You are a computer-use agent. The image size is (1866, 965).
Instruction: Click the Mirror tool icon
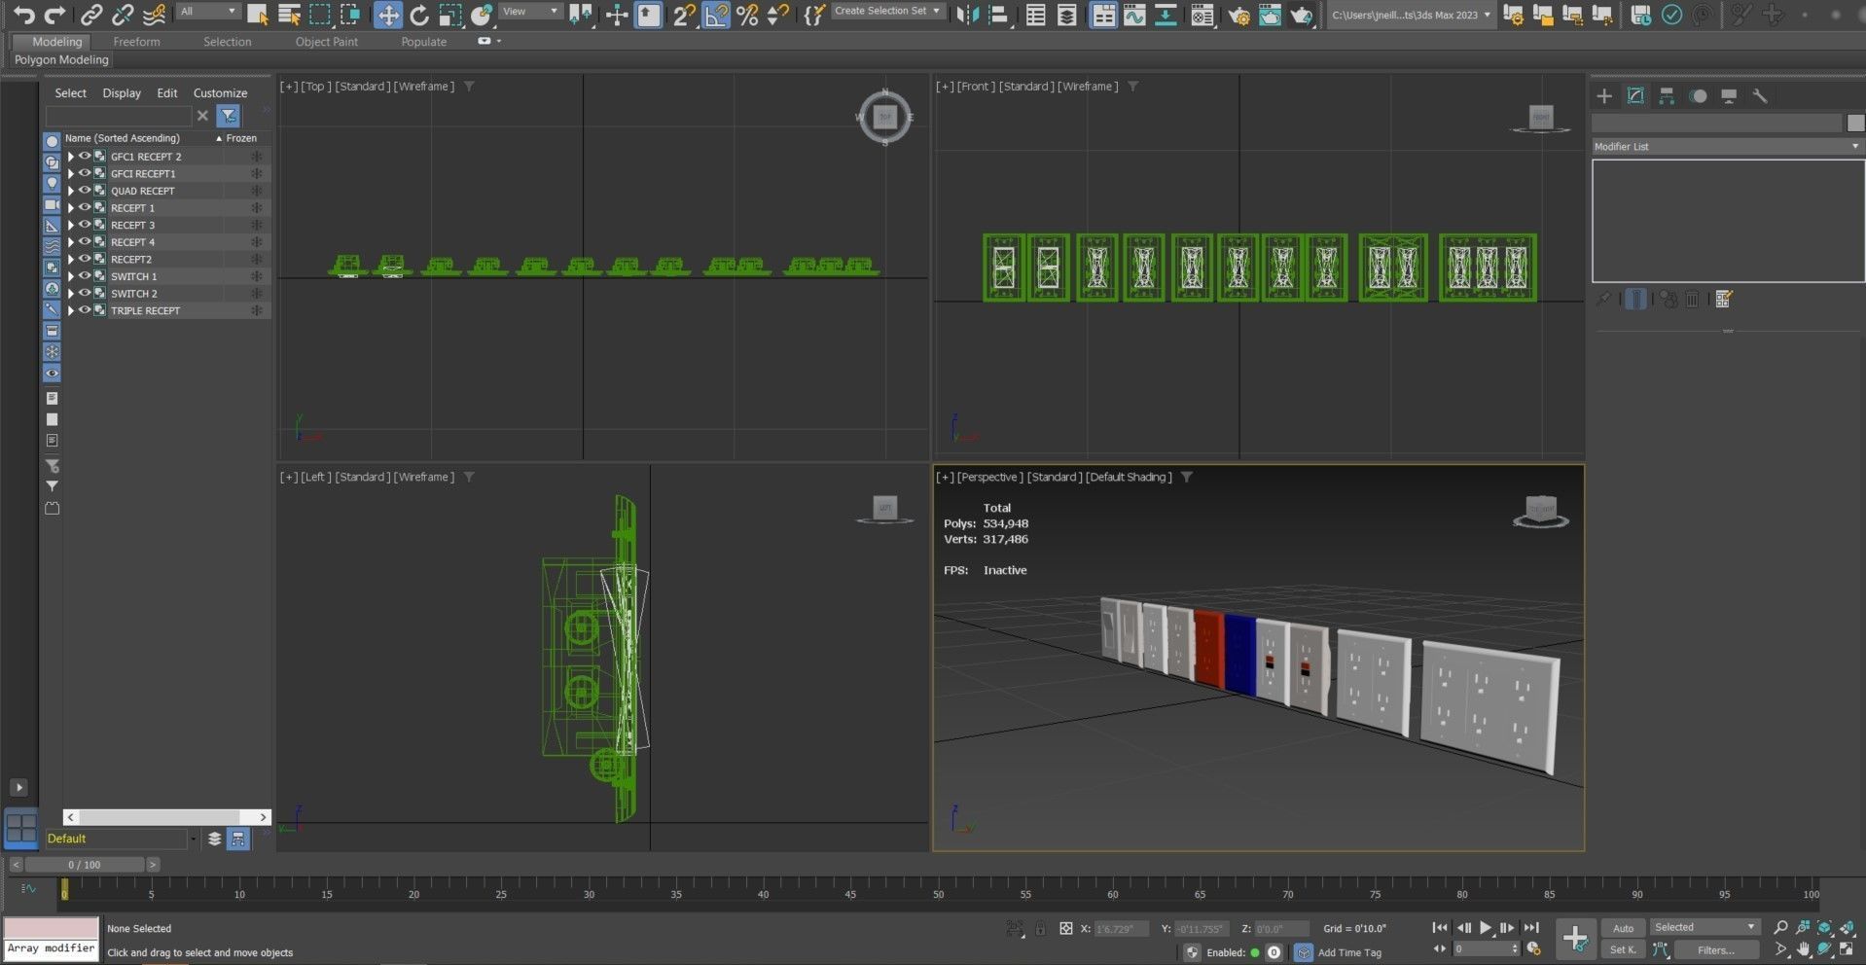tap(968, 15)
